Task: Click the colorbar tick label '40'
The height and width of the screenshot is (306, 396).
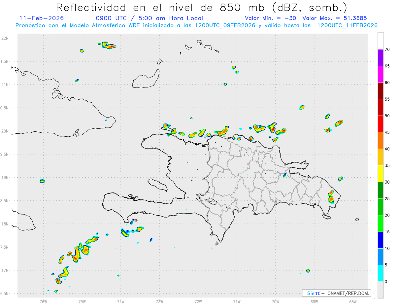Action: pyautogui.click(x=387, y=149)
